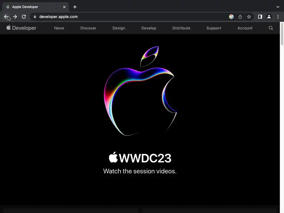The height and width of the screenshot is (213, 284).
Task: Open the Distribute menu item
Action: [x=181, y=28]
